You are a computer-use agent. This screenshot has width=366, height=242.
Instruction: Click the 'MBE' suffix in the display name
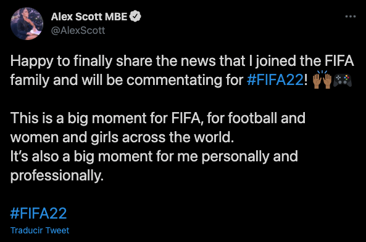(116, 17)
